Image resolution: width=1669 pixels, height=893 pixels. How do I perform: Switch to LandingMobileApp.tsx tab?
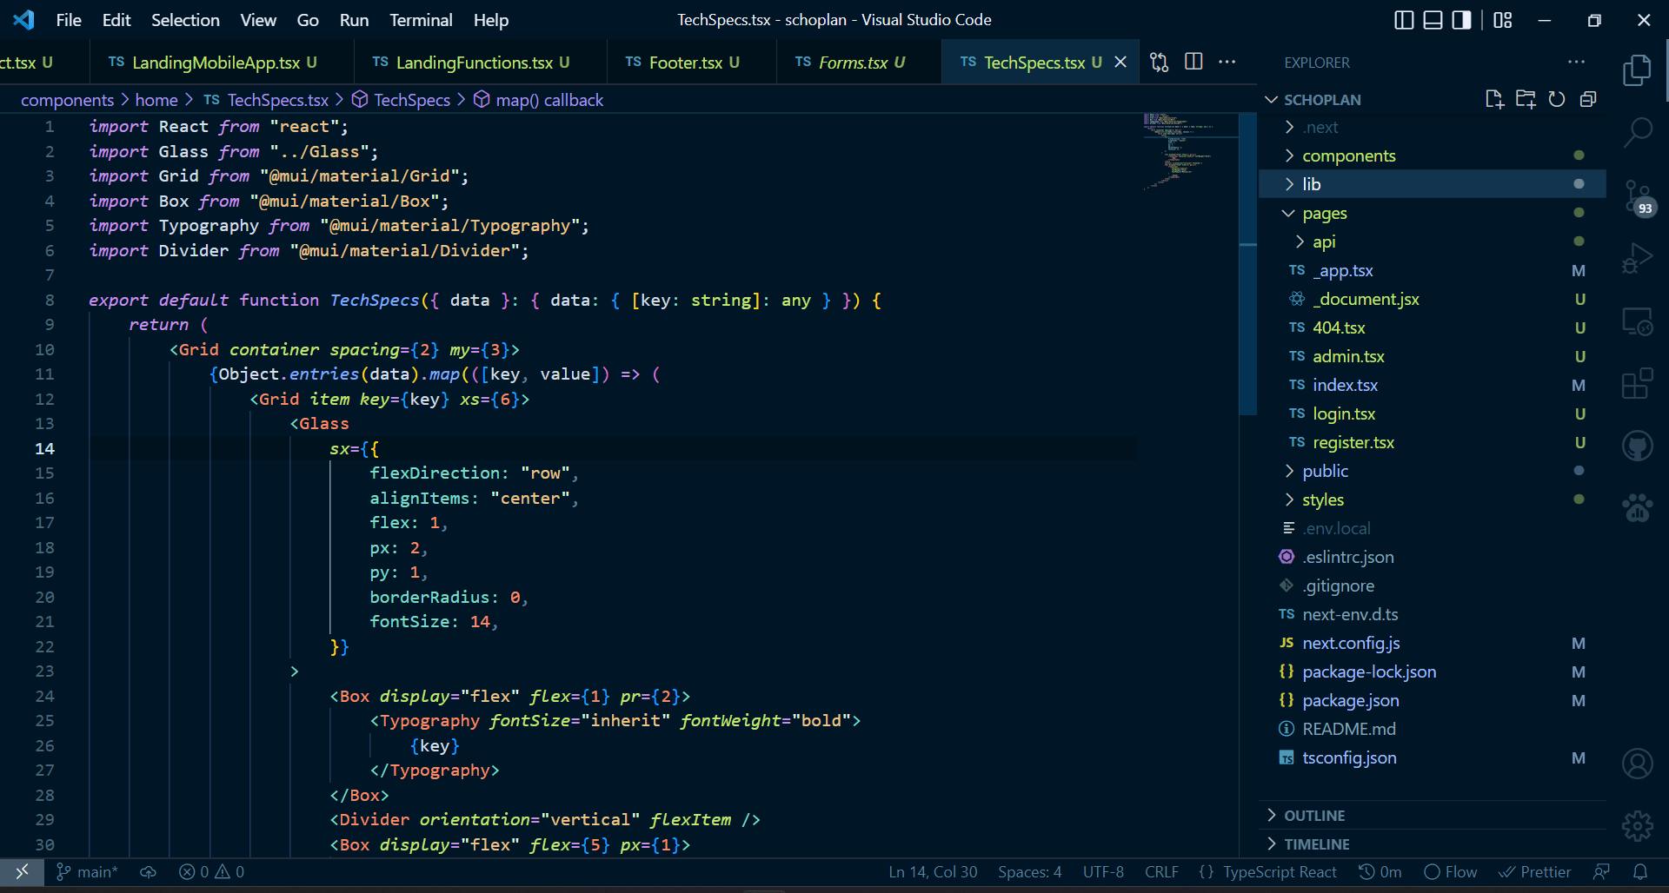click(x=221, y=62)
